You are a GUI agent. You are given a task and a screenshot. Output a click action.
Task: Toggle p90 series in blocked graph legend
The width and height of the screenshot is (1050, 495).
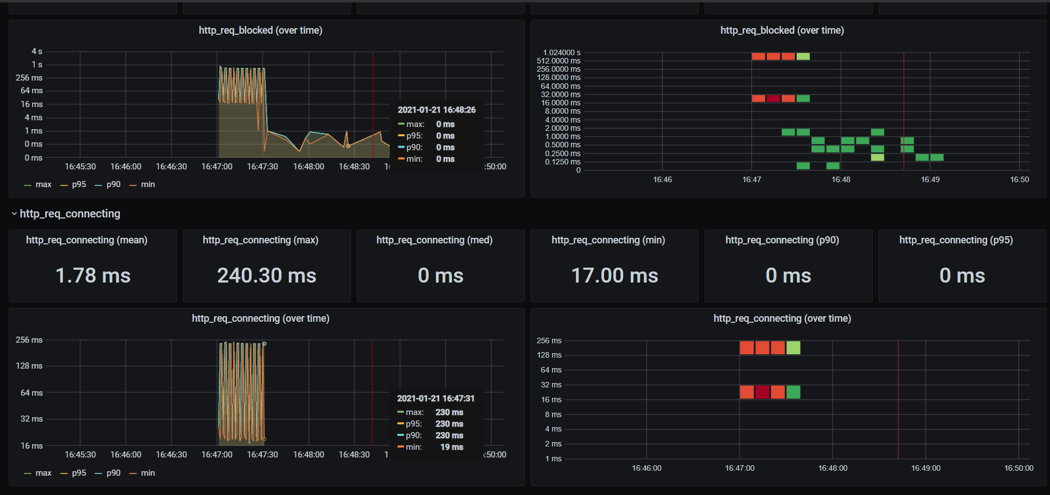(x=113, y=184)
